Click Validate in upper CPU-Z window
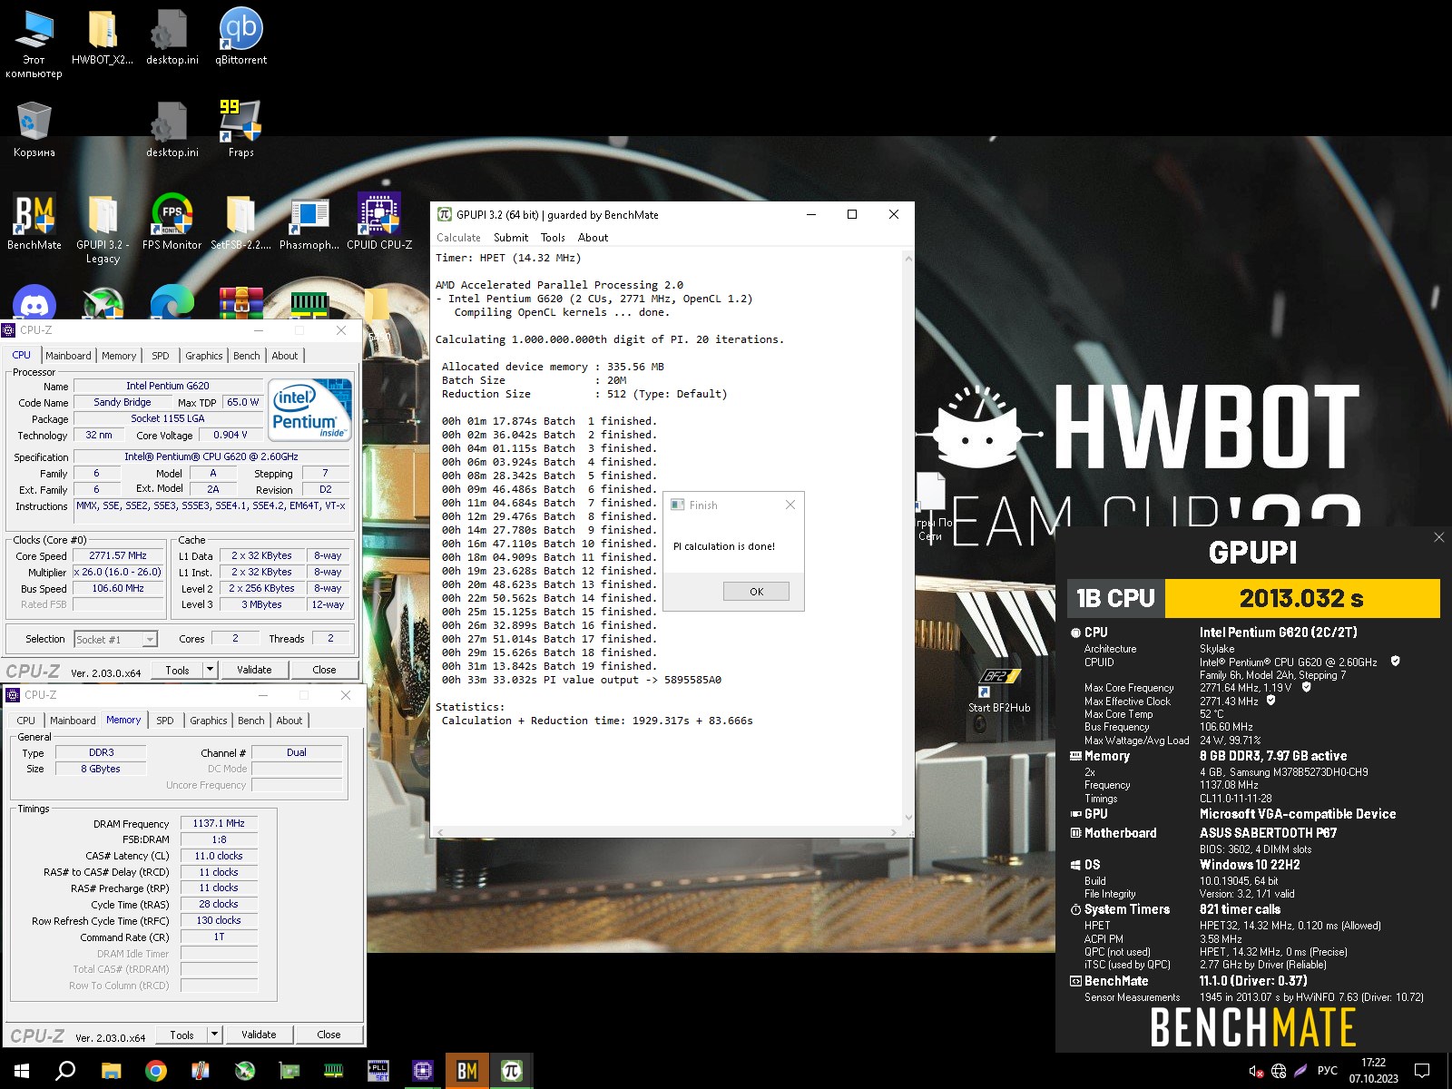 tap(254, 670)
